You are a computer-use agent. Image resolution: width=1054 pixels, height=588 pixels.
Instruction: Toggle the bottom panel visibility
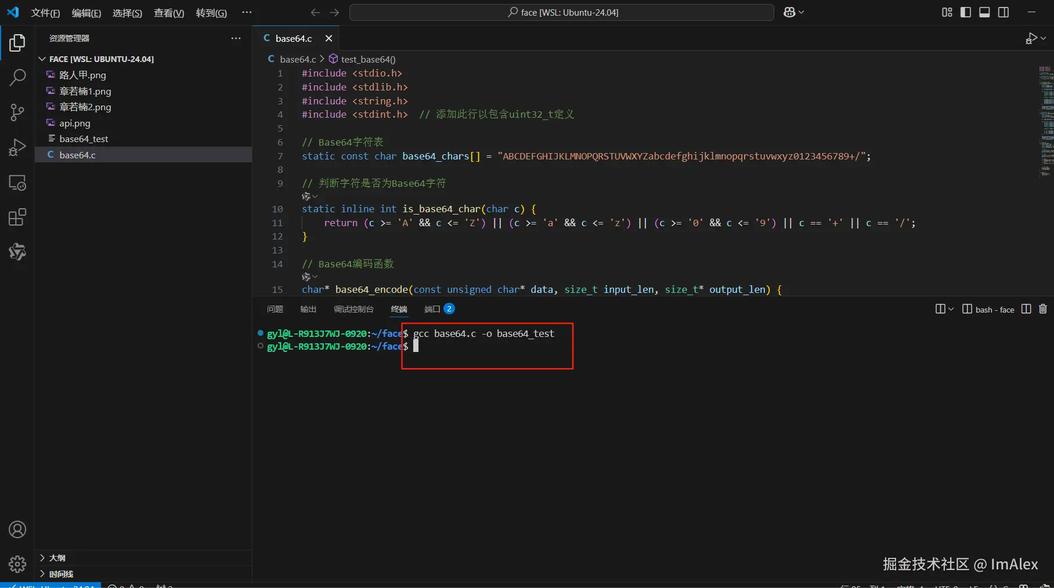tap(984, 12)
